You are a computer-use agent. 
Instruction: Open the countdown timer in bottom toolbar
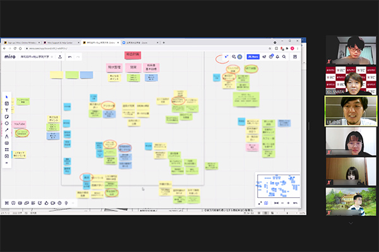click(60, 203)
